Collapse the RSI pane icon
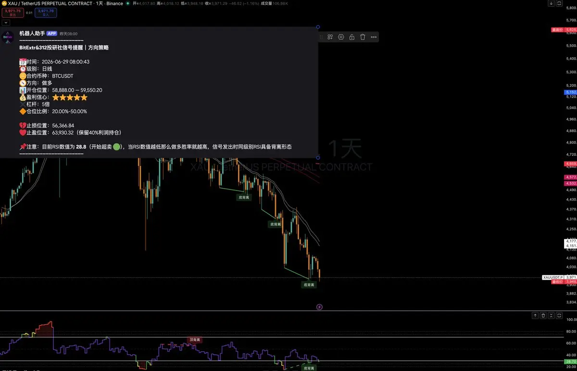This screenshot has height=371, width=577. 551,316
